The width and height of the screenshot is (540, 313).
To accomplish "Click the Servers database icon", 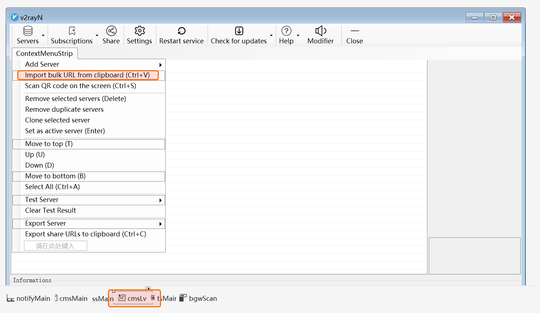I will (28, 31).
